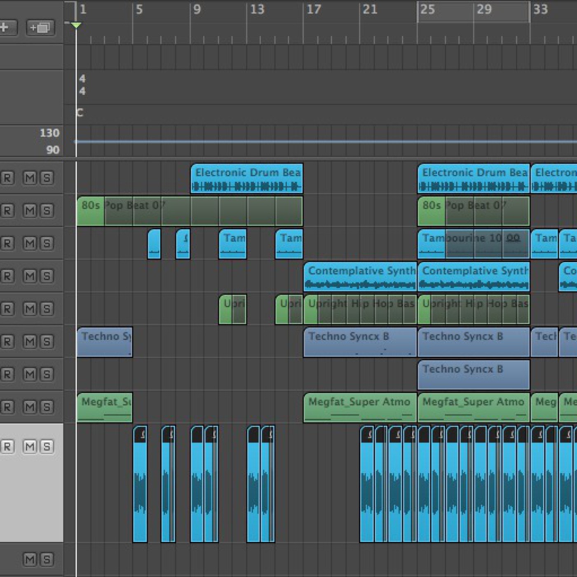The image size is (577, 577).
Task: Select the first Electronic Drum Beat region
Action: [246, 178]
